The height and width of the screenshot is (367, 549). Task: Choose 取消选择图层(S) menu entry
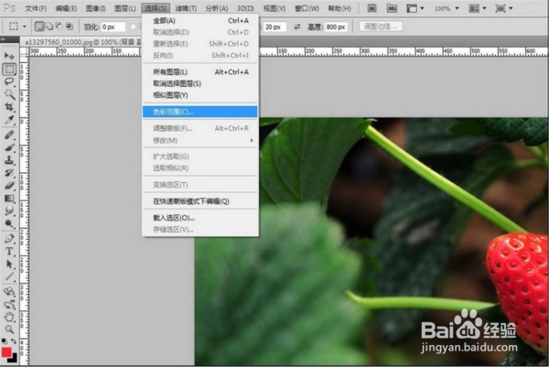pyautogui.click(x=200, y=83)
